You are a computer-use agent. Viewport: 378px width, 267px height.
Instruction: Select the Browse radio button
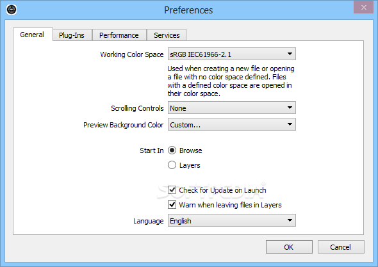[x=172, y=150]
